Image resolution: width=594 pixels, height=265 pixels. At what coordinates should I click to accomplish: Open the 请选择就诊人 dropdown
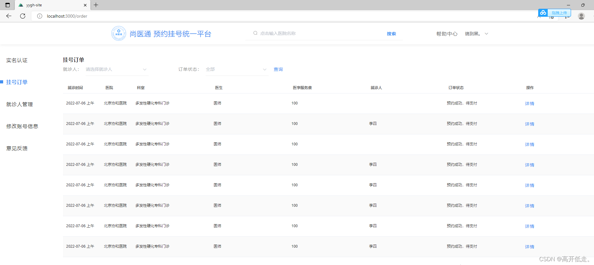117,69
